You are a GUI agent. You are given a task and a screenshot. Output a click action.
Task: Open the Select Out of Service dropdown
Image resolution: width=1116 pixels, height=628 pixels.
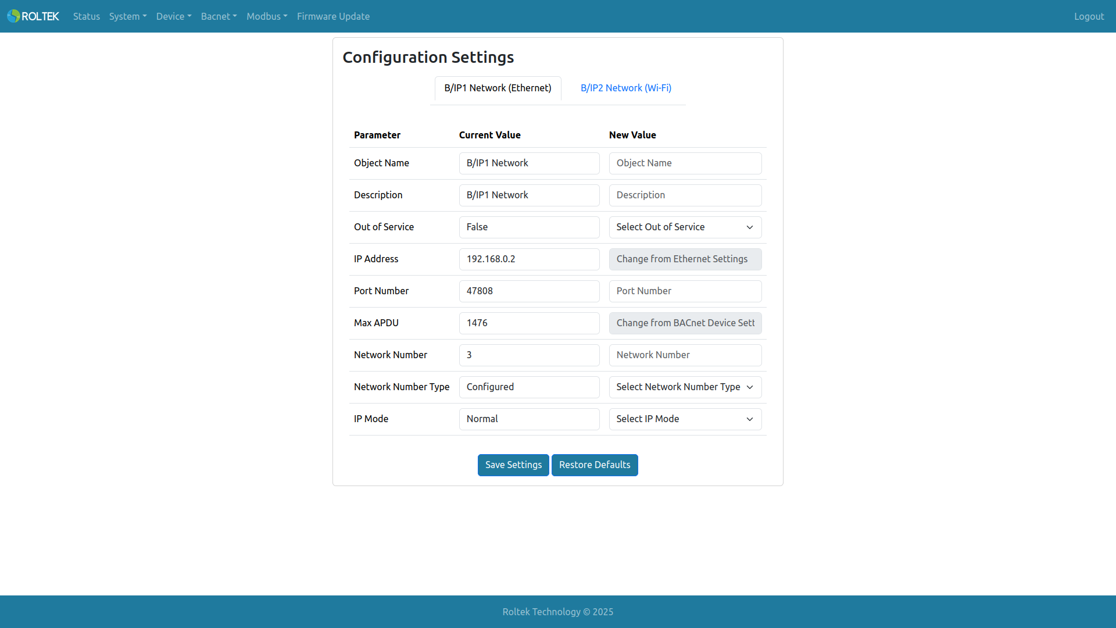click(x=685, y=227)
